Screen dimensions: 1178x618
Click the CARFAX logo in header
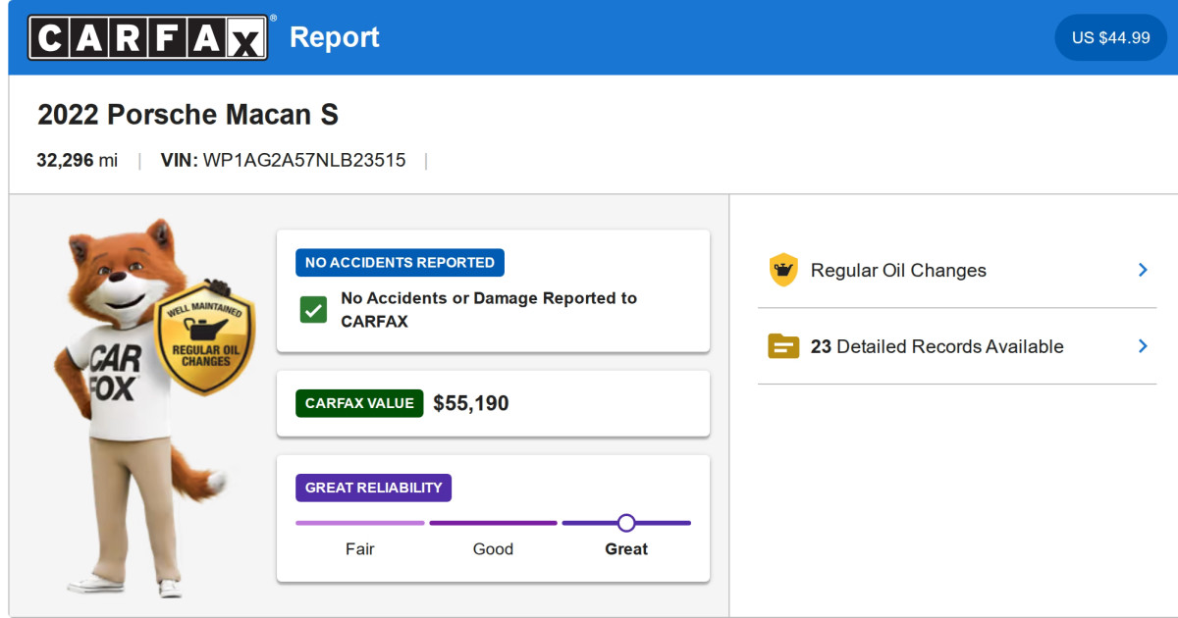[148, 37]
